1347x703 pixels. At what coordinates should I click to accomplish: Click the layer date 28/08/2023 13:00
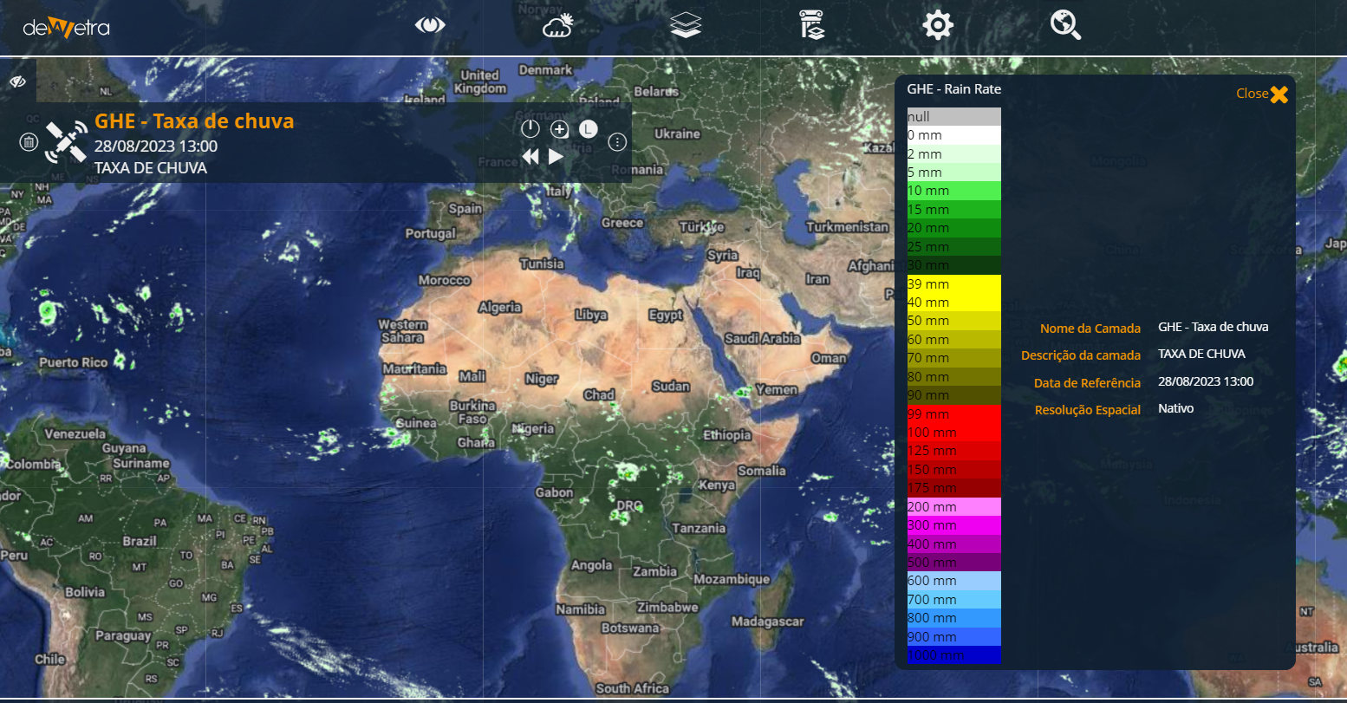156,146
